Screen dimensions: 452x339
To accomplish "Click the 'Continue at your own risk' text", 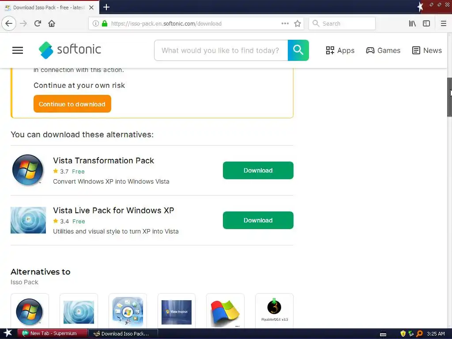I will point(79,85).
